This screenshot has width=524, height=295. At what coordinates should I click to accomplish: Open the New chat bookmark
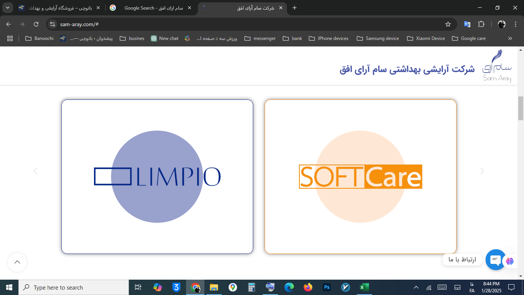[165, 38]
